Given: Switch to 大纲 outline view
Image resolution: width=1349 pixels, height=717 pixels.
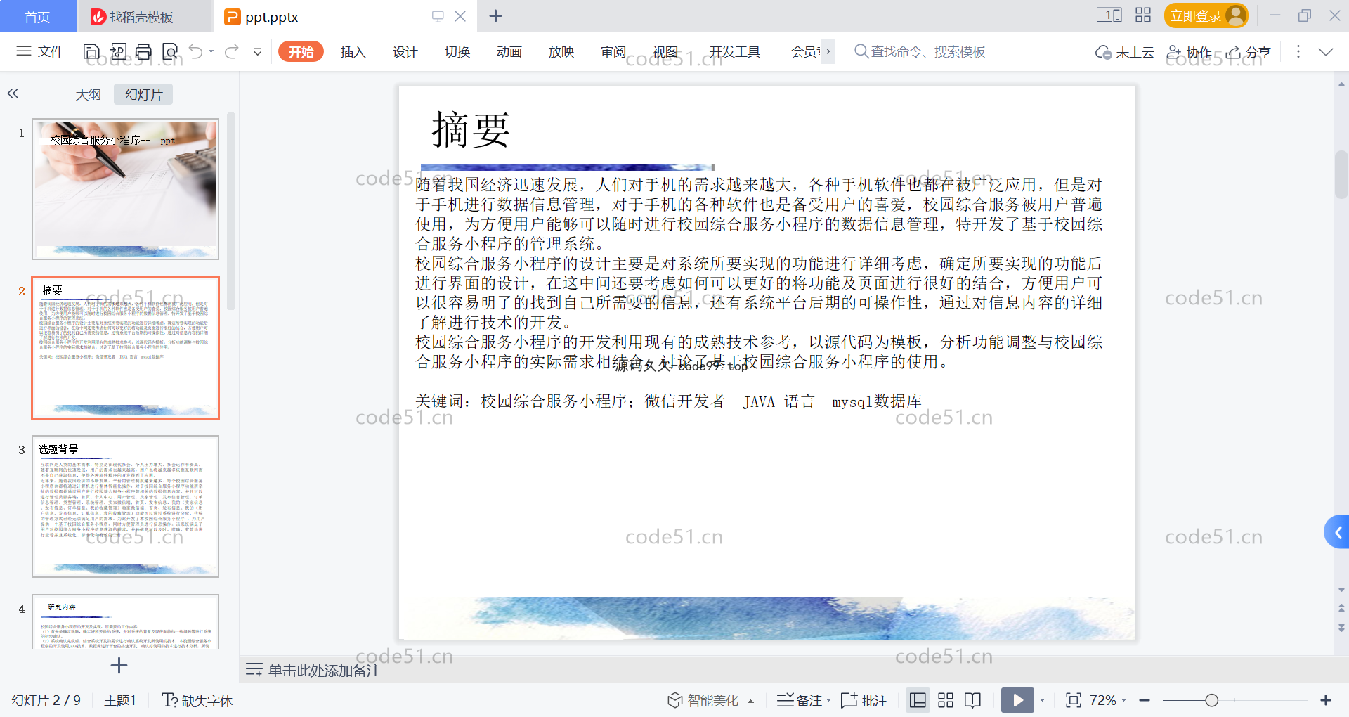Looking at the screenshot, I should [x=89, y=94].
